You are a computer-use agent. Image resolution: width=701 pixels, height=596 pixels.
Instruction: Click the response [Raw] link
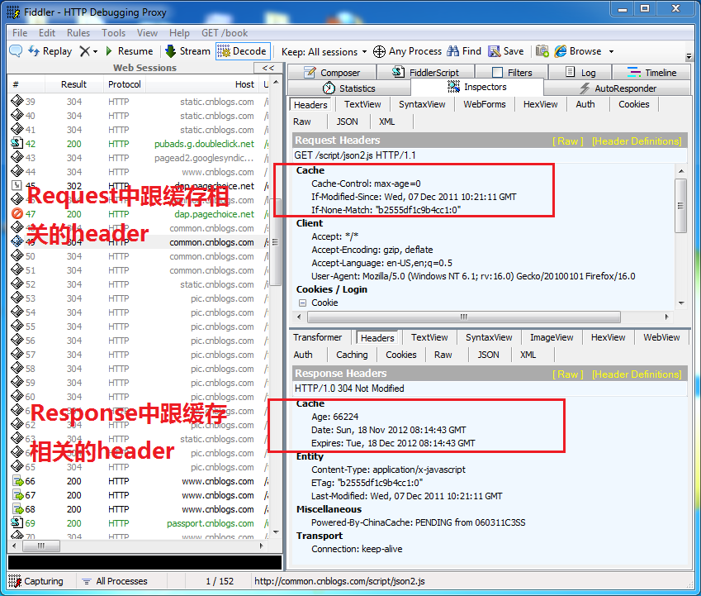pos(567,374)
